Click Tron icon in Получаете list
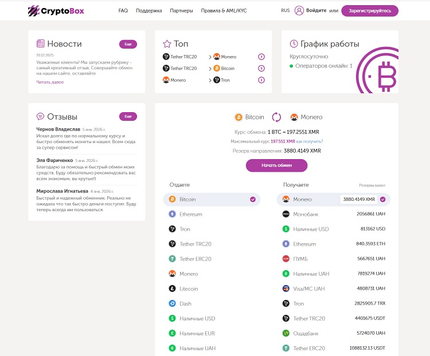This screenshot has width=430, height=356. 286,303
